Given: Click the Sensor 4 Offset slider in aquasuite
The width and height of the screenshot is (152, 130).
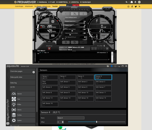Looking at the screenshot, I should click(97, 122).
